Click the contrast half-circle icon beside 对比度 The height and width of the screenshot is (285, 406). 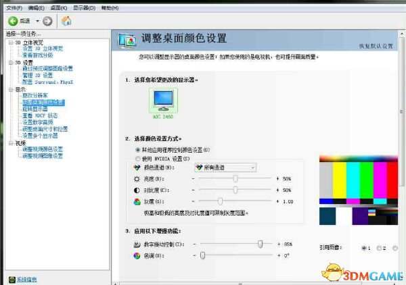point(137,190)
